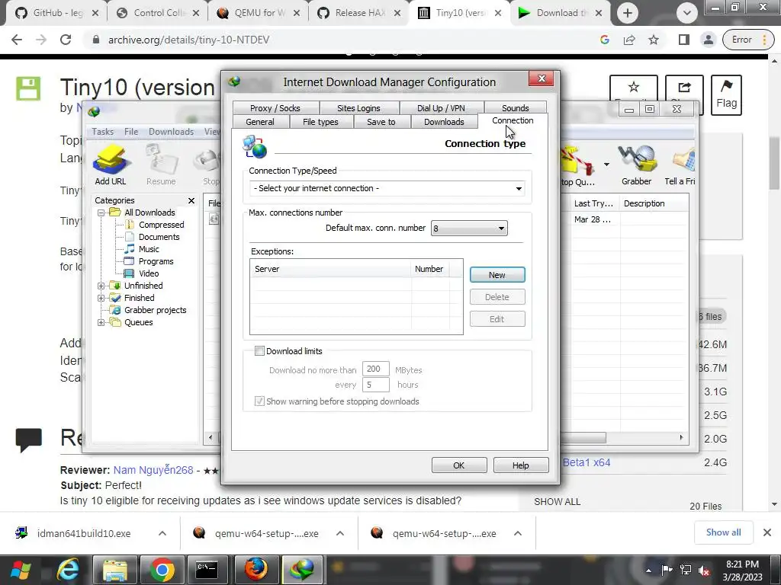
Task: Switch to the File types tab
Action: coord(320,122)
